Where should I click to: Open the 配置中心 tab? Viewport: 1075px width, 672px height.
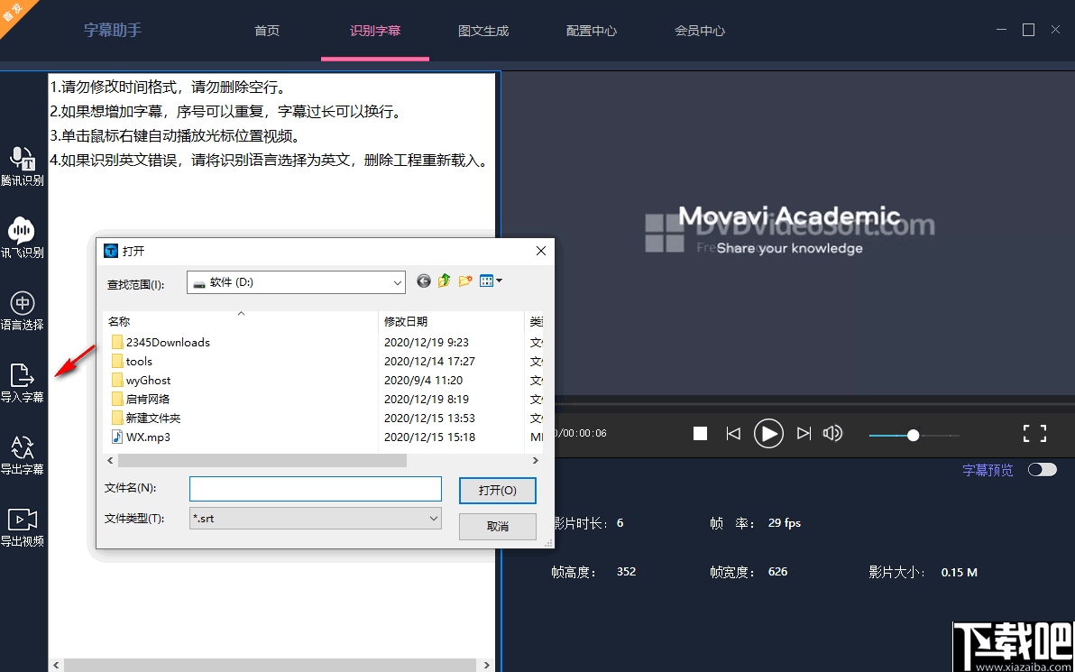coord(591,31)
